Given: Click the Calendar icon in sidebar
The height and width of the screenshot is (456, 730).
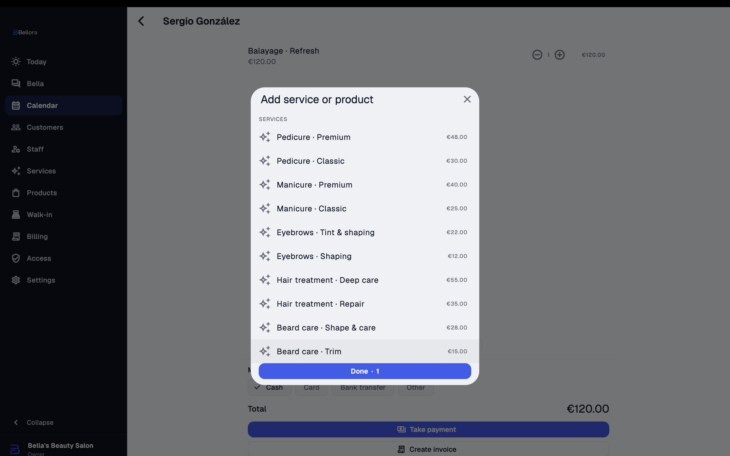Looking at the screenshot, I should pyautogui.click(x=16, y=105).
